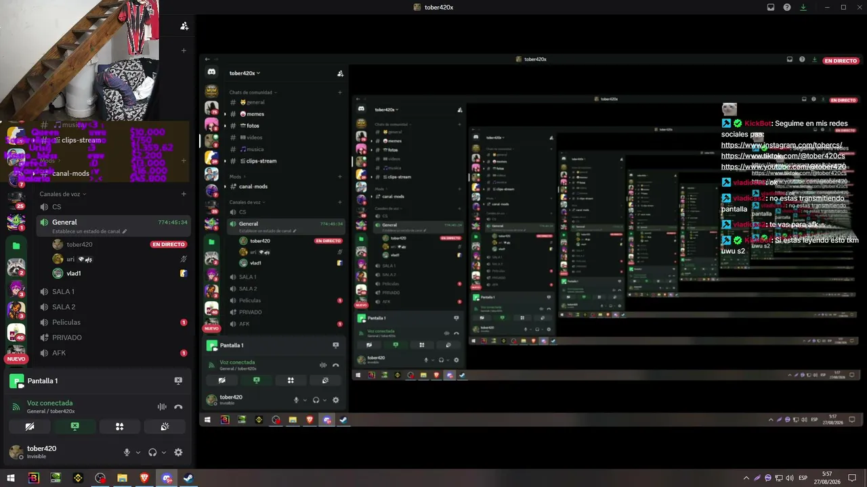Open Steam from the Windows taskbar
Viewport: 867px width, 487px height.
[188, 478]
